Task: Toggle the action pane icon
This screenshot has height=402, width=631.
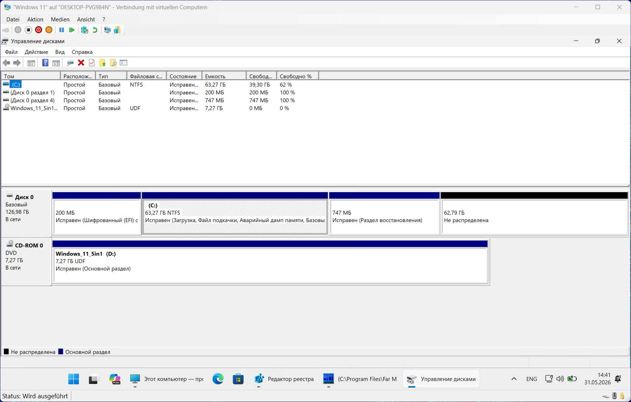Action: pos(56,63)
